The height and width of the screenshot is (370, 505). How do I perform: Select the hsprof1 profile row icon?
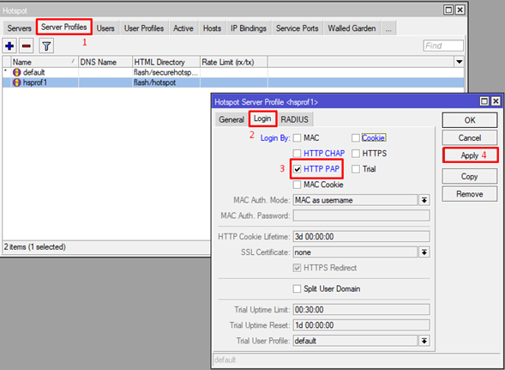tap(17, 83)
